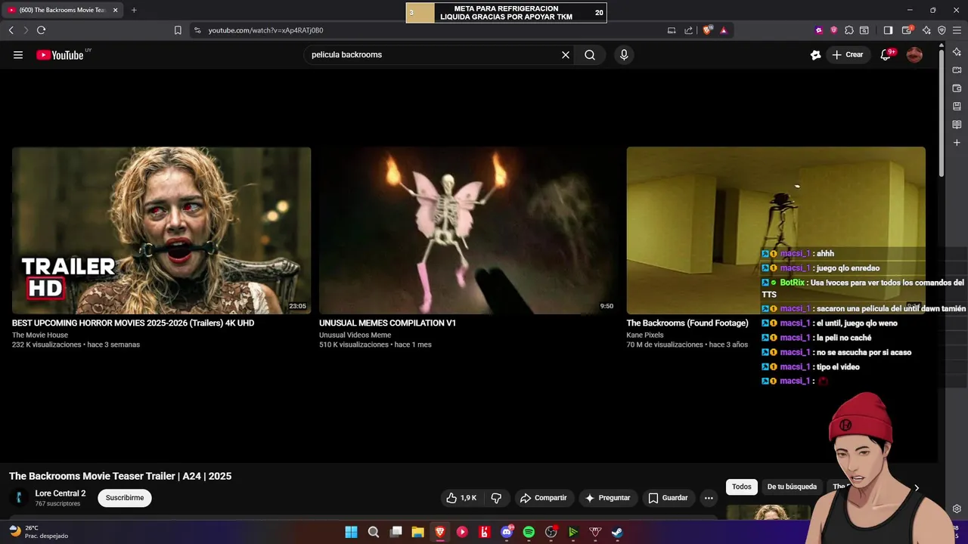Open Steam from taskbar

pyautogui.click(x=617, y=532)
